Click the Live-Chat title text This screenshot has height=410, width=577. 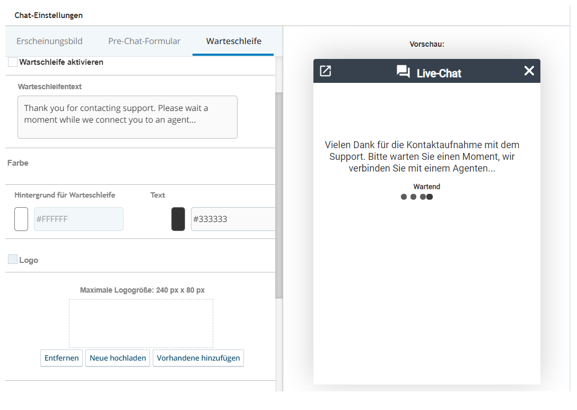(x=439, y=73)
